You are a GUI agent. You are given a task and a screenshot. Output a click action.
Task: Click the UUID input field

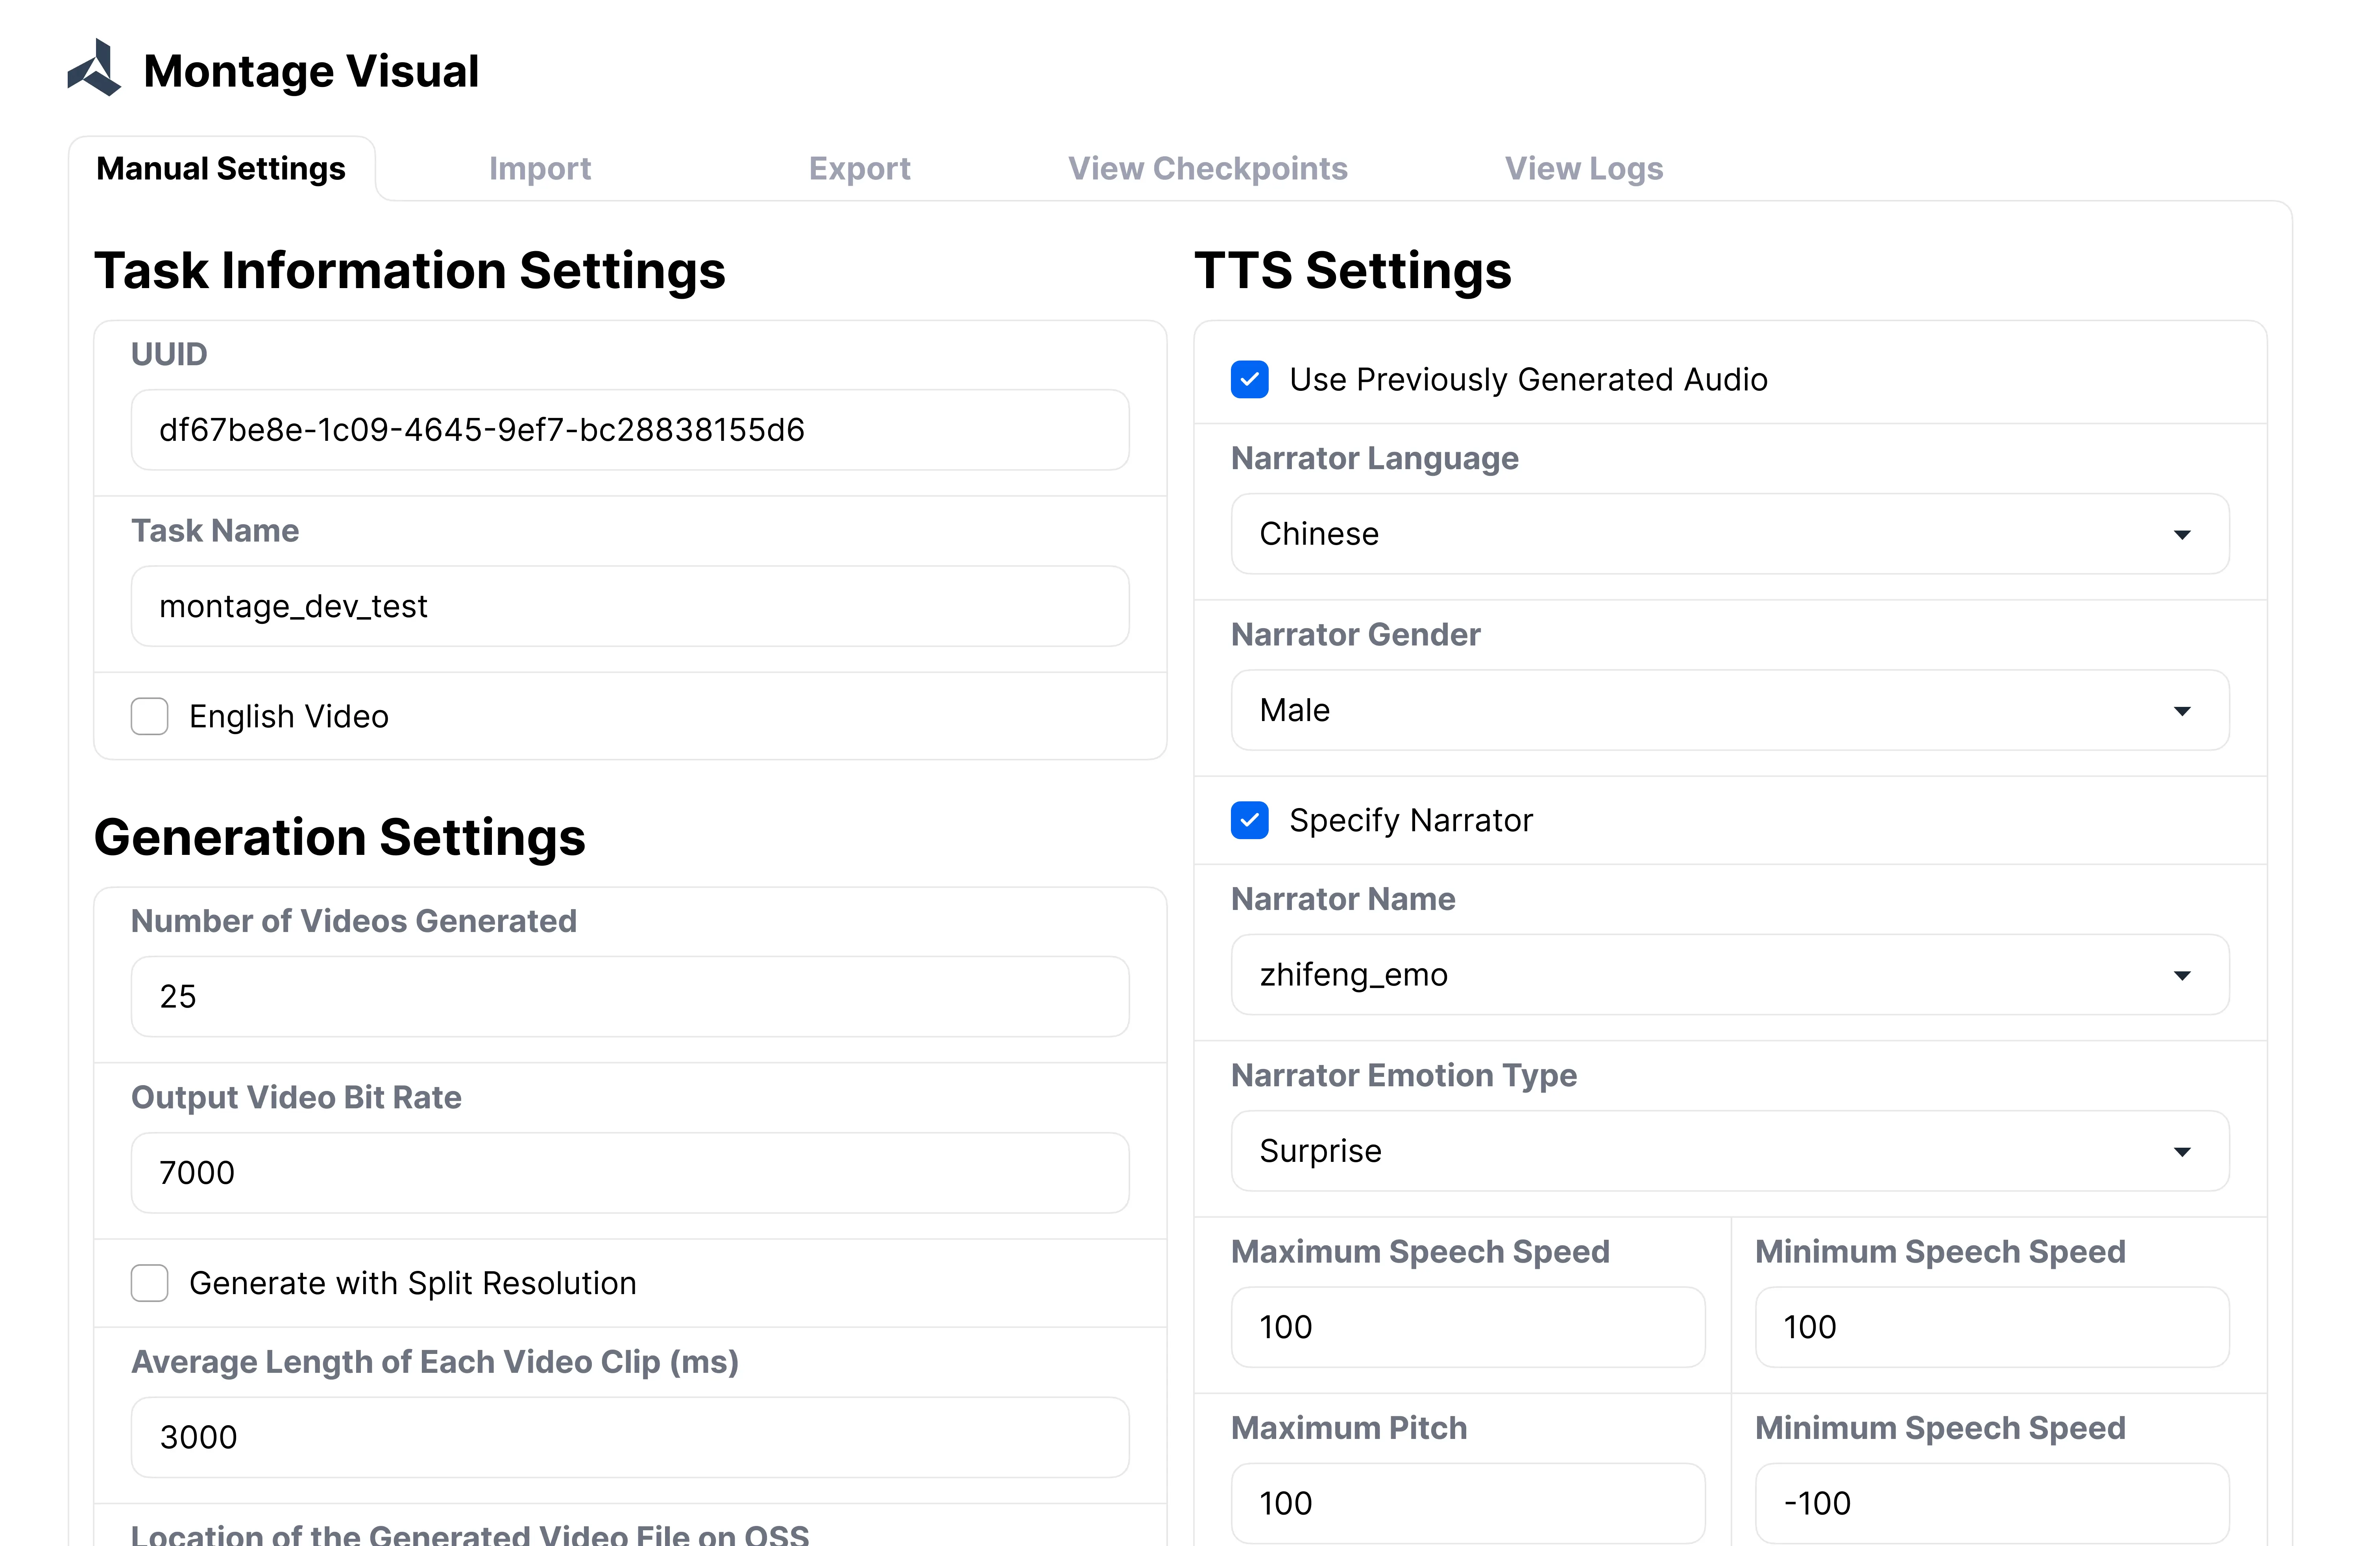tap(630, 430)
